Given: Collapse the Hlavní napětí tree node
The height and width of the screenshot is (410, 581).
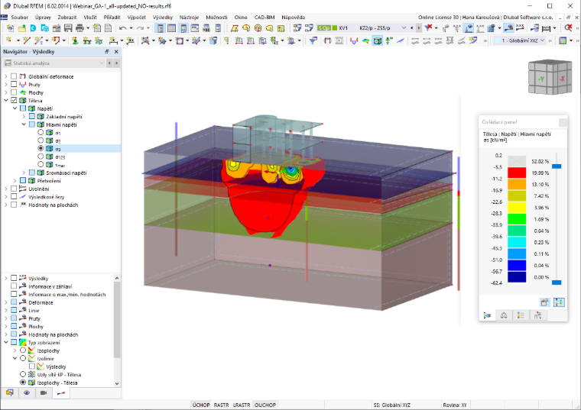Looking at the screenshot, I should (24, 124).
